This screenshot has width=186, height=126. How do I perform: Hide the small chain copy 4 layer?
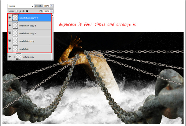(x=10, y=17)
